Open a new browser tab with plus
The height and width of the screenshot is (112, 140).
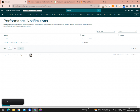[x=108, y=2]
